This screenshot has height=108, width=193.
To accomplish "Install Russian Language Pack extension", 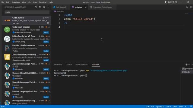I will coord(46,97).
